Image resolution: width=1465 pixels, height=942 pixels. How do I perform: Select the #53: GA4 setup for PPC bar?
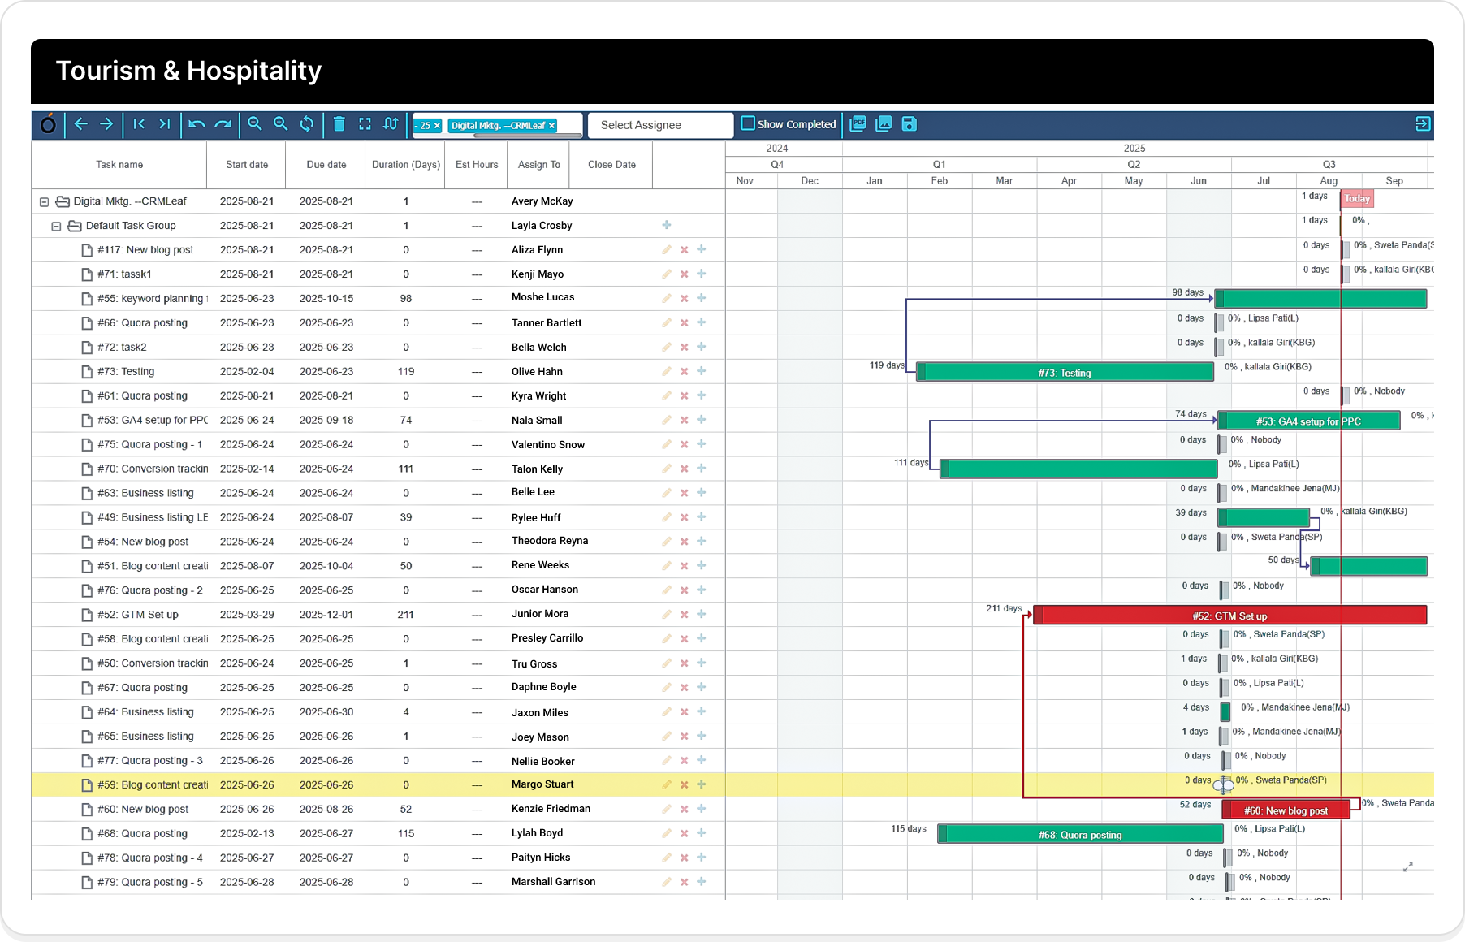coord(1308,421)
